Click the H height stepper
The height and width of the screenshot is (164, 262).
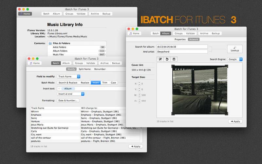pyautogui.click(x=139, y=101)
